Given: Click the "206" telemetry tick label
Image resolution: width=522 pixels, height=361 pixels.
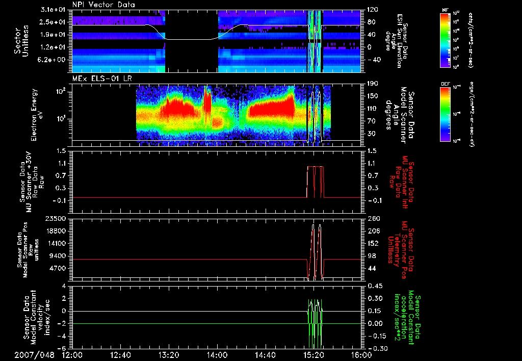Looking at the screenshot, I should tap(373, 231).
